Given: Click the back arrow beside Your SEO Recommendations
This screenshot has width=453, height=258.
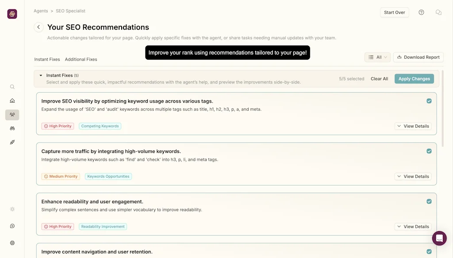Looking at the screenshot, I should (38, 27).
